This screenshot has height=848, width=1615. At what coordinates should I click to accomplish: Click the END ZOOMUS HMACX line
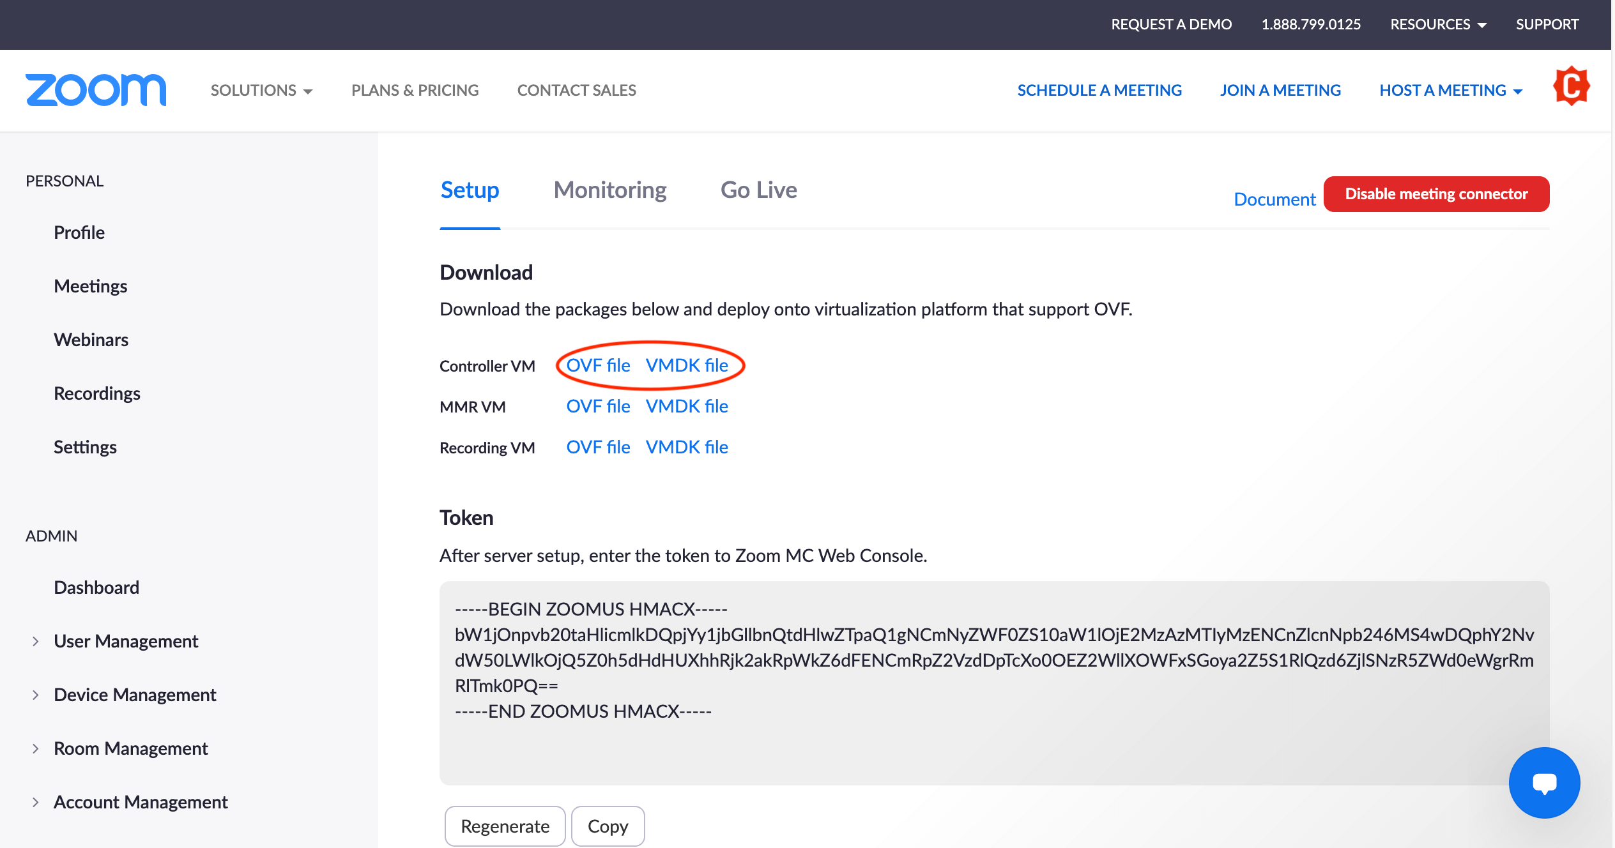click(583, 711)
